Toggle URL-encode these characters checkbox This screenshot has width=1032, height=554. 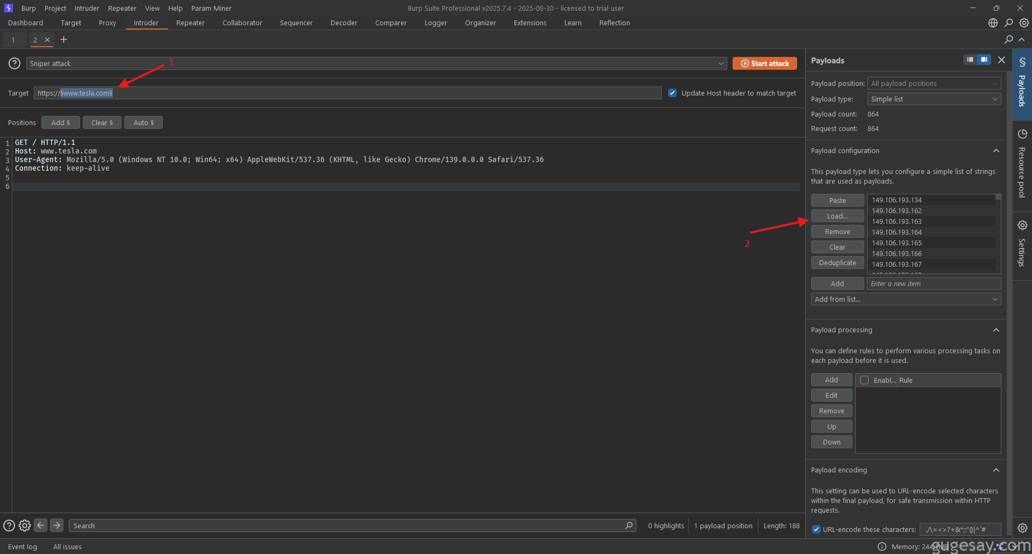click(x=816, y=529)
